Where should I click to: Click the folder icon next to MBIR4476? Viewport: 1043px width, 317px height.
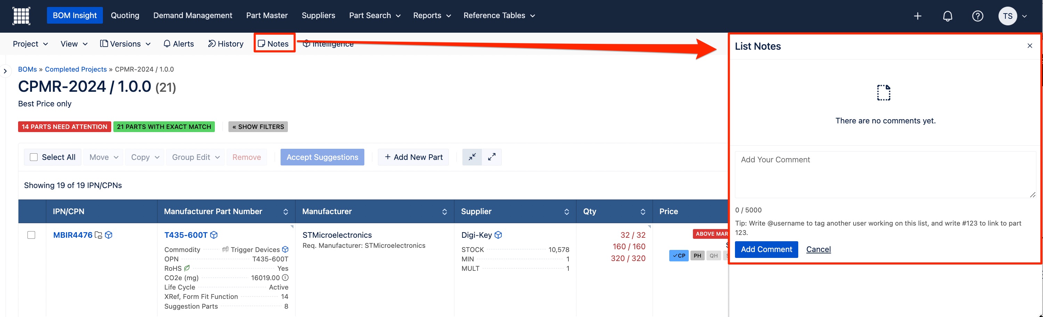[x=98, y=235]
